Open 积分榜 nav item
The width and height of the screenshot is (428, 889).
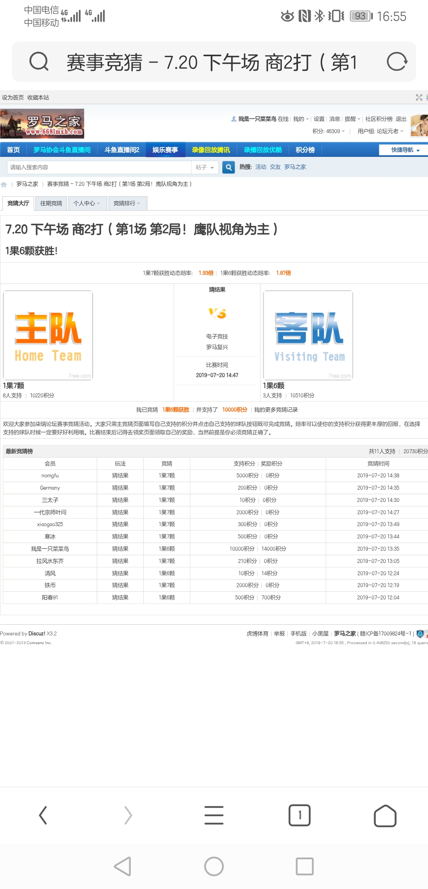305,150
